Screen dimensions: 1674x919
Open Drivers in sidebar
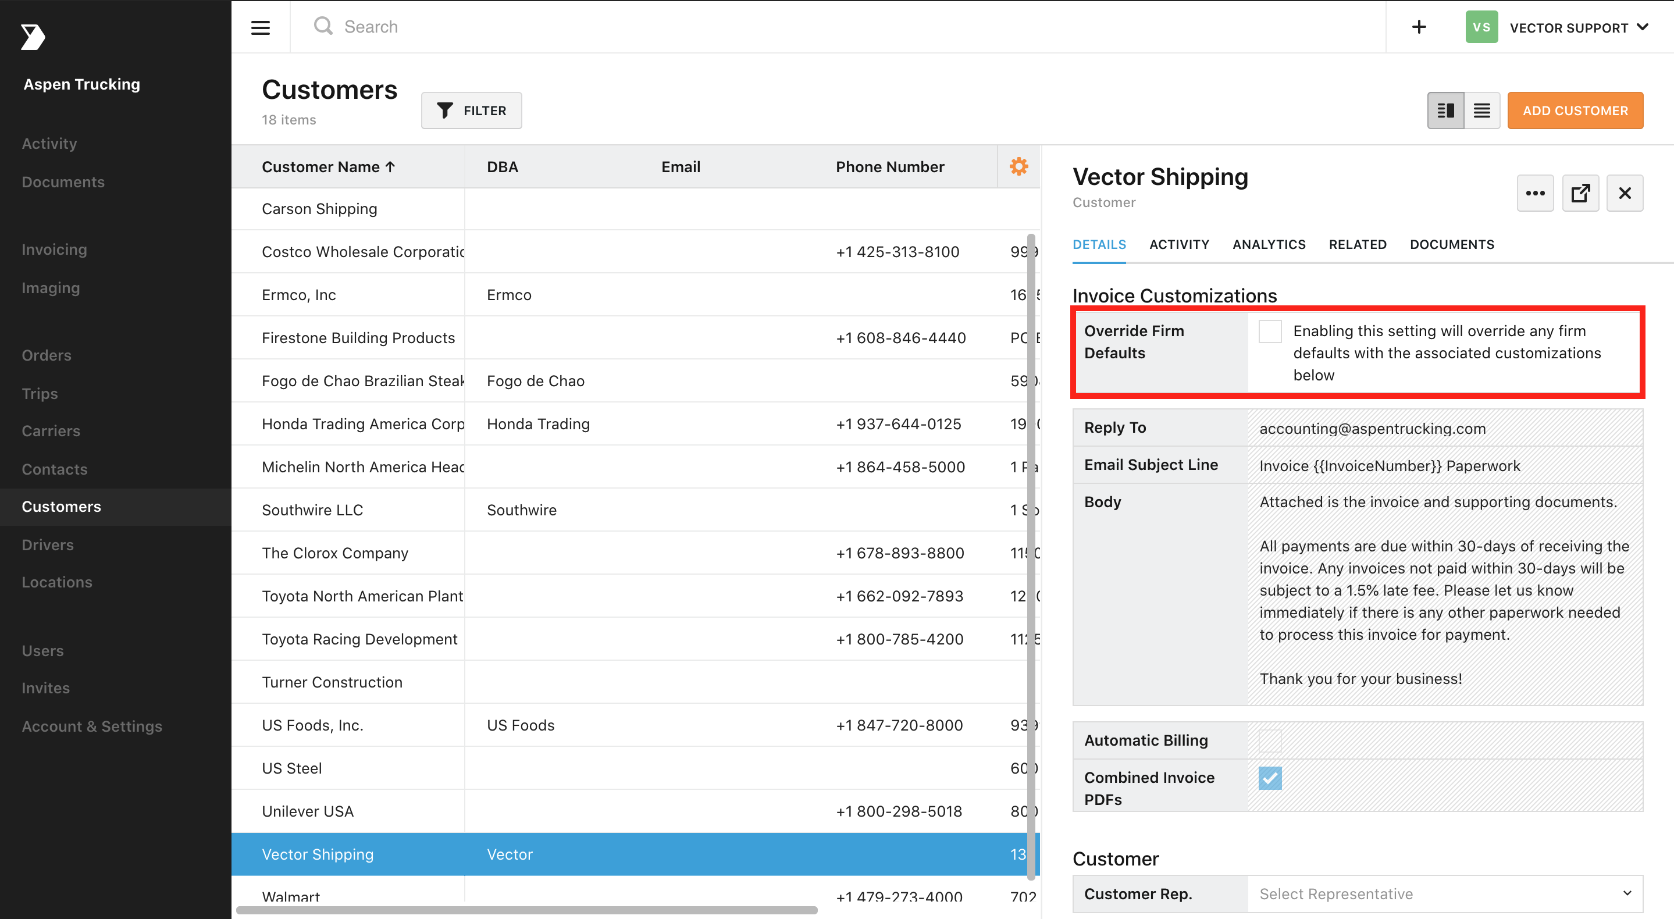coord(48,545)
